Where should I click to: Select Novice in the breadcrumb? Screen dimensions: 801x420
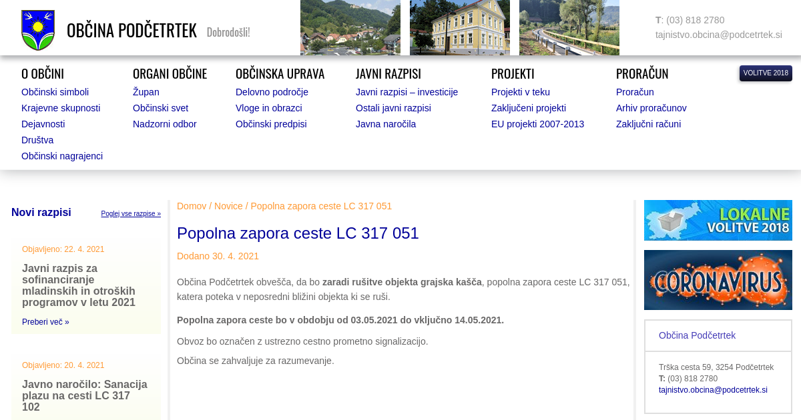pyautogui.click(x=228, y=206)
